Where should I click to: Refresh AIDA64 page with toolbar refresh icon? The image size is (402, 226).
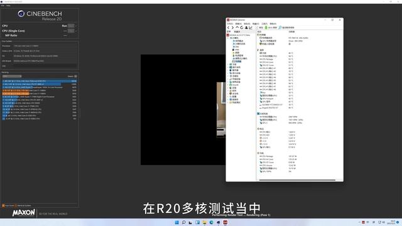[241, 28]
